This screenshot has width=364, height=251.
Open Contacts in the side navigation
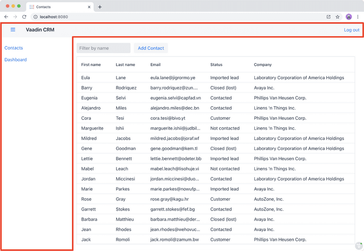[14, 48]
